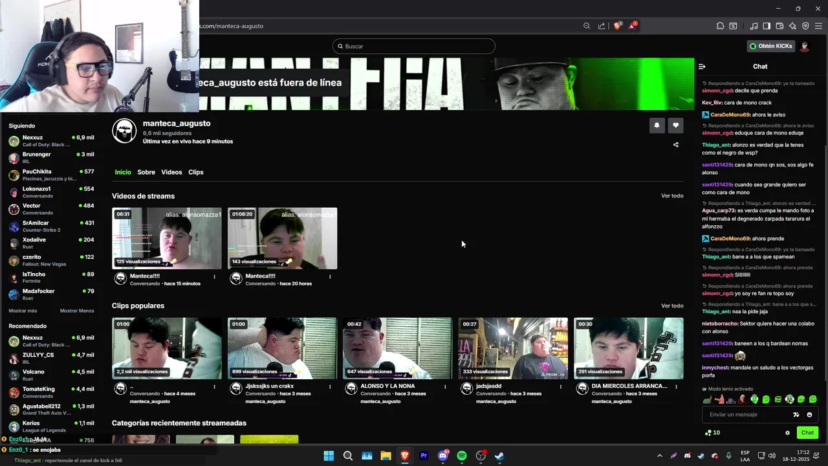This screenshot has height=466, width=828.
Task: Click the Kick search field Buscar
Action: tap(414, 46)
